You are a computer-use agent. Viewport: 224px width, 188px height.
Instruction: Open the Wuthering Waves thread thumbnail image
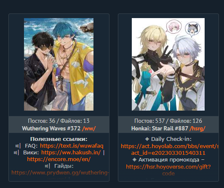(59, 64)
